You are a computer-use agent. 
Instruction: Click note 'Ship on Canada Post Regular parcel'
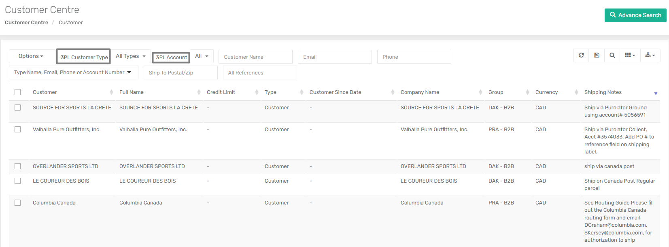[x=620, y=185]
